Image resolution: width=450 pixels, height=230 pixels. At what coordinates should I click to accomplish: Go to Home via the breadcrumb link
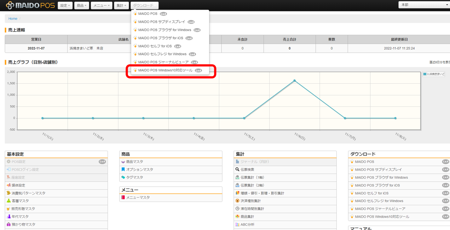coord(13,19)
